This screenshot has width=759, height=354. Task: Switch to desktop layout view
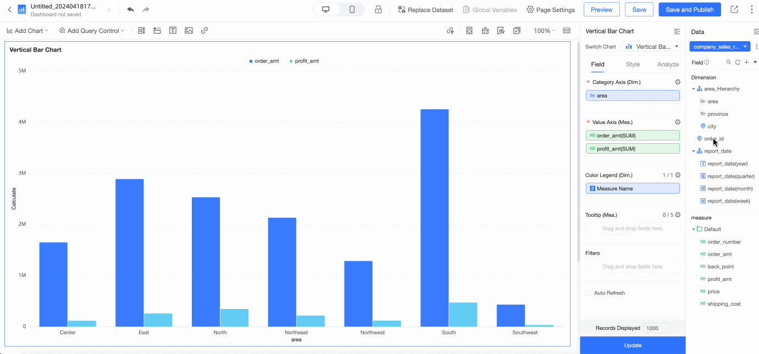(325, 9)
